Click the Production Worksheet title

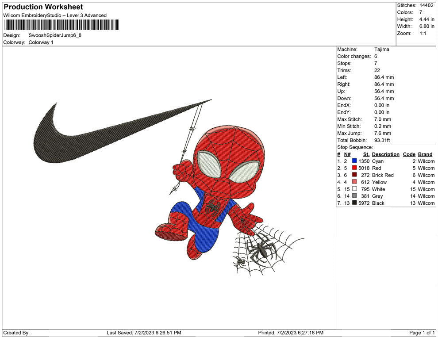43,7
